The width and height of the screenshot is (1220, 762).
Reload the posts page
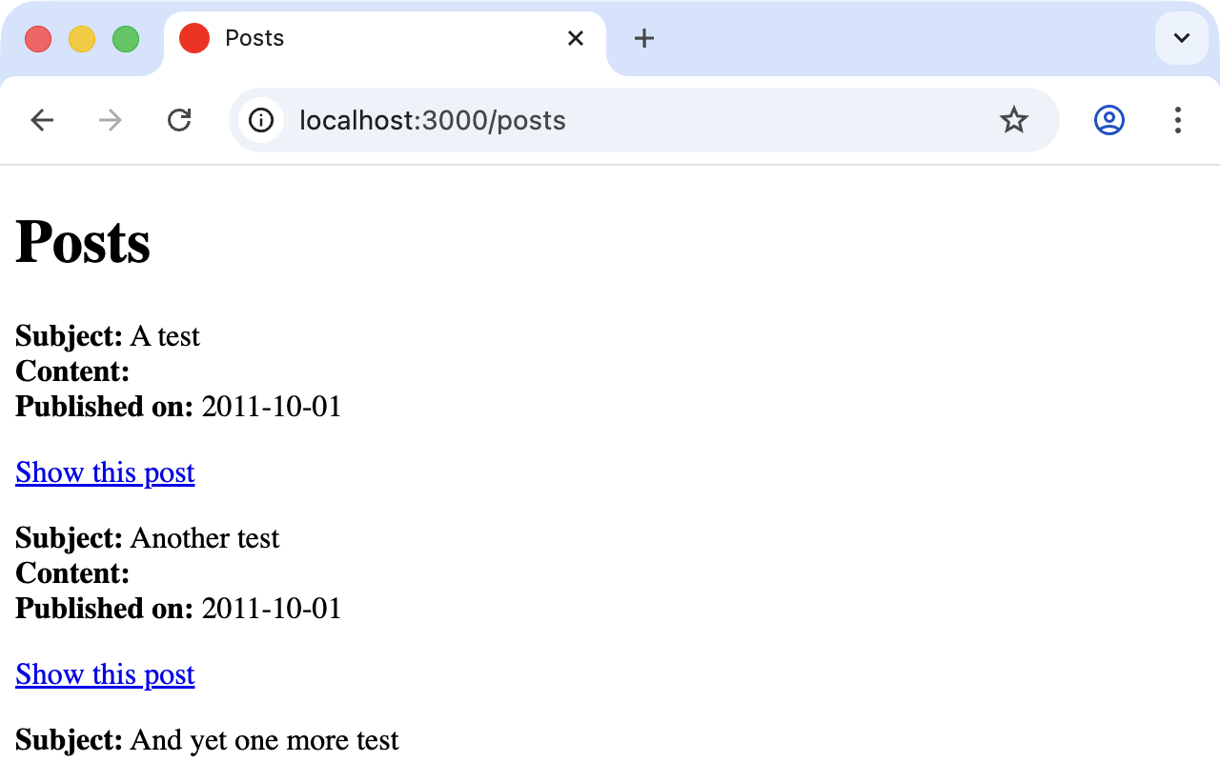[179, 120]
